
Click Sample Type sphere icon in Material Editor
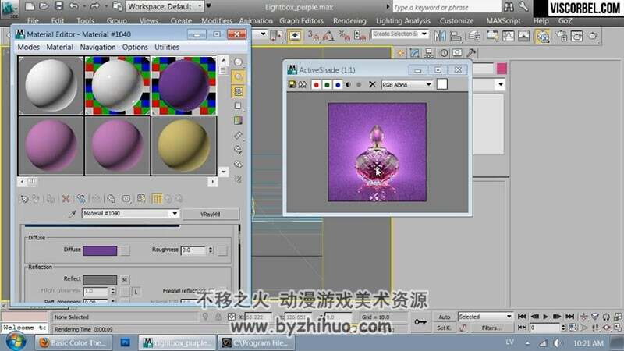tap(238, 62)
